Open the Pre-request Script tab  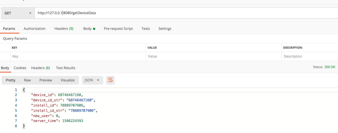click(x=118, y=29)
